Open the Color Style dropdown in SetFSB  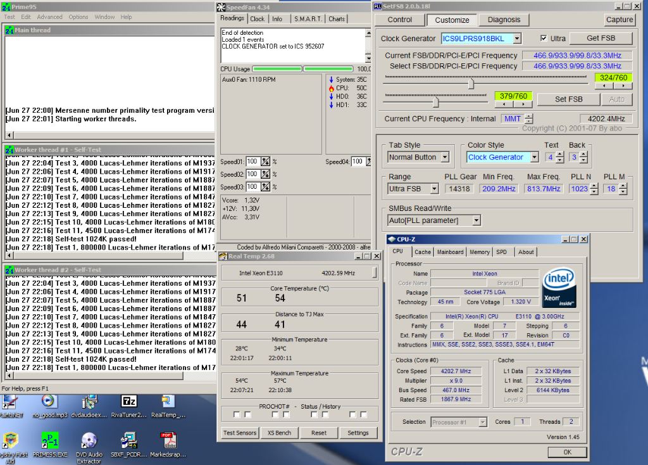tap(534, 157)
